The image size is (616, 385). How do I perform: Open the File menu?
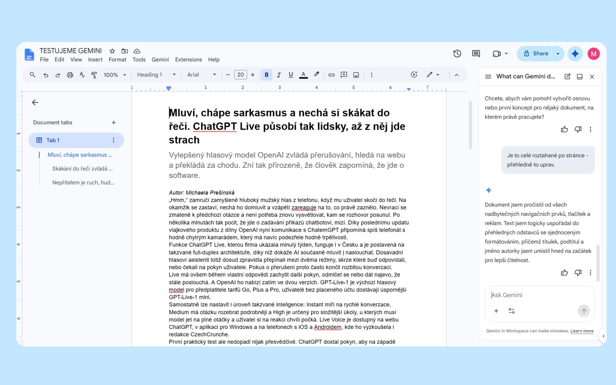click(x=44, y=60)
